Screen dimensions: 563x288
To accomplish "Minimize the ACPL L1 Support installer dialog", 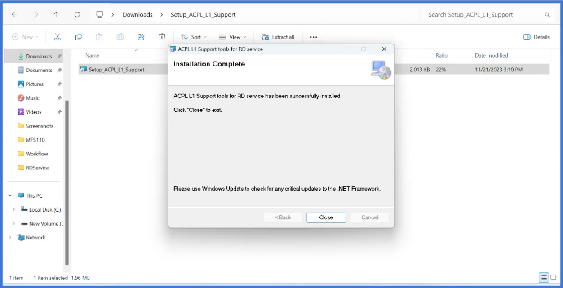I will pos(343,49).
